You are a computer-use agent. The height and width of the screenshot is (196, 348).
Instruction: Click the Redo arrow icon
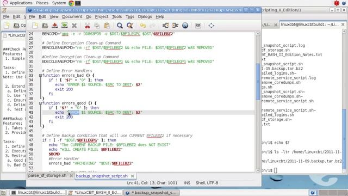(x=152, y=26)
